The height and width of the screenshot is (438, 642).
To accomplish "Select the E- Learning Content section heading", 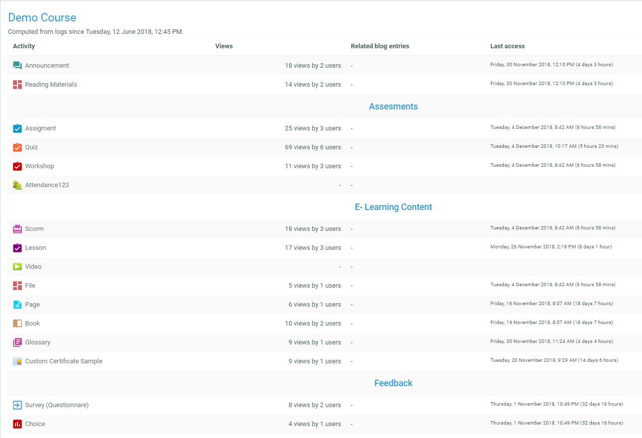I will 393,207.
